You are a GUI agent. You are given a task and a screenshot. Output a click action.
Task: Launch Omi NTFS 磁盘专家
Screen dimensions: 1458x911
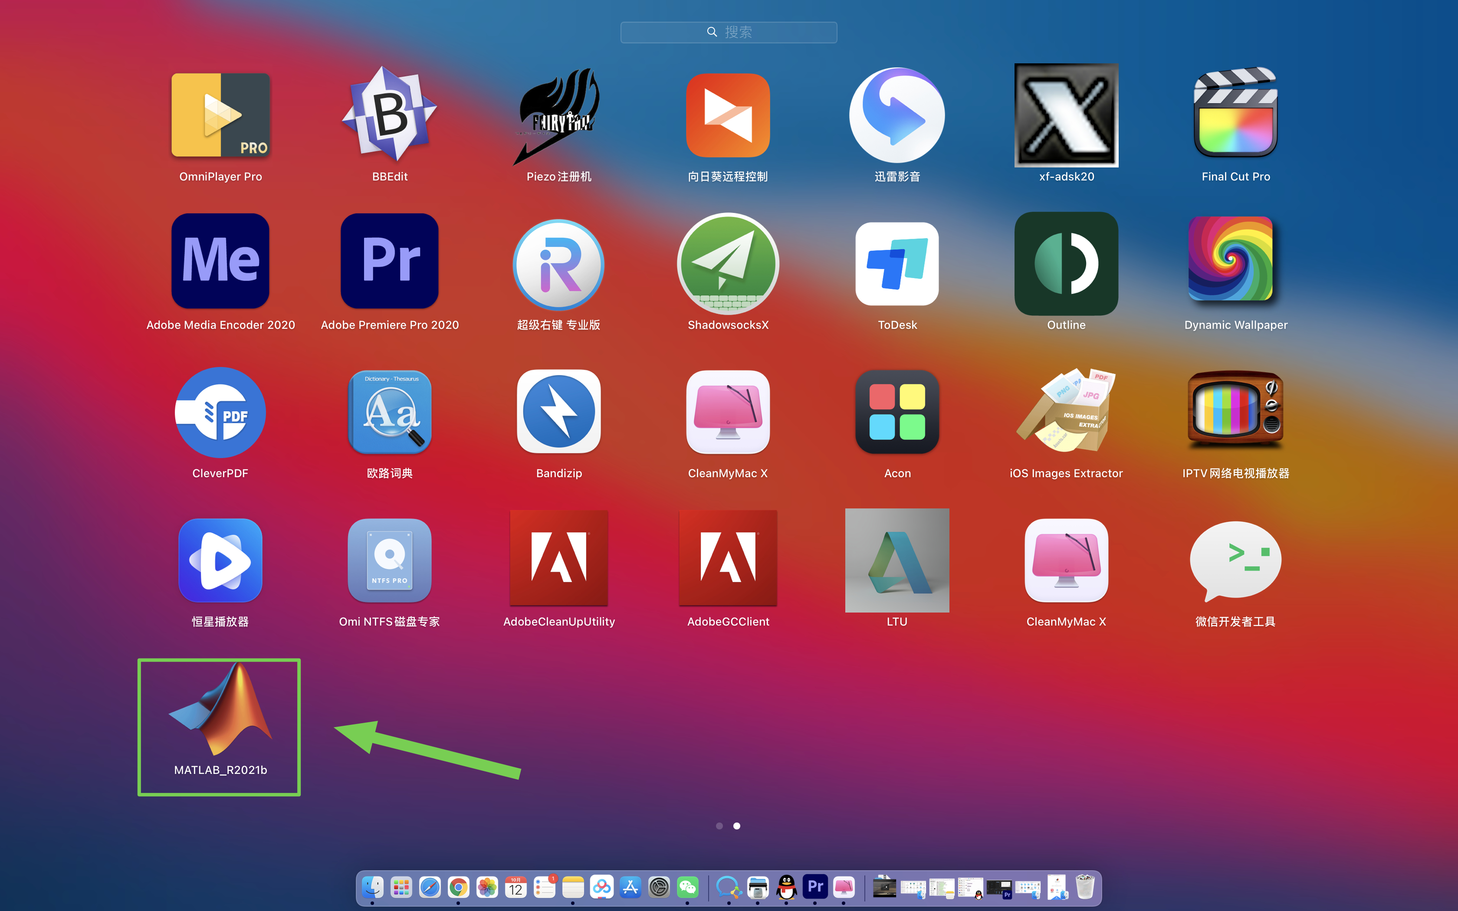pyautogui.click(x=389, y=560)
